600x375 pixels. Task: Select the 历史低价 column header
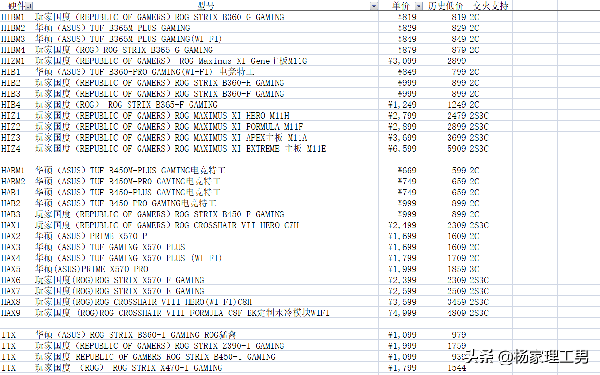(x=445, y=6)
